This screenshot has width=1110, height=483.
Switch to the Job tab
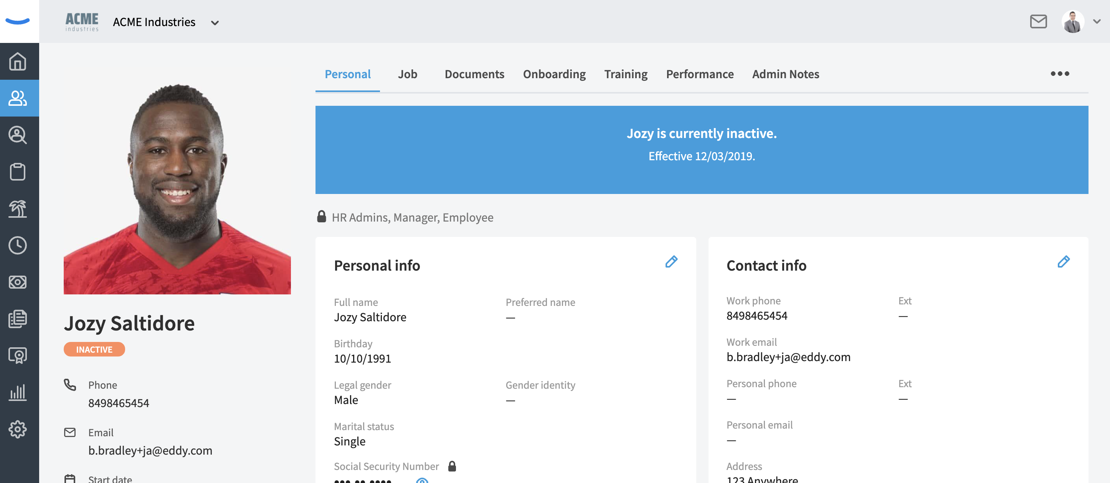click(407, 74)
